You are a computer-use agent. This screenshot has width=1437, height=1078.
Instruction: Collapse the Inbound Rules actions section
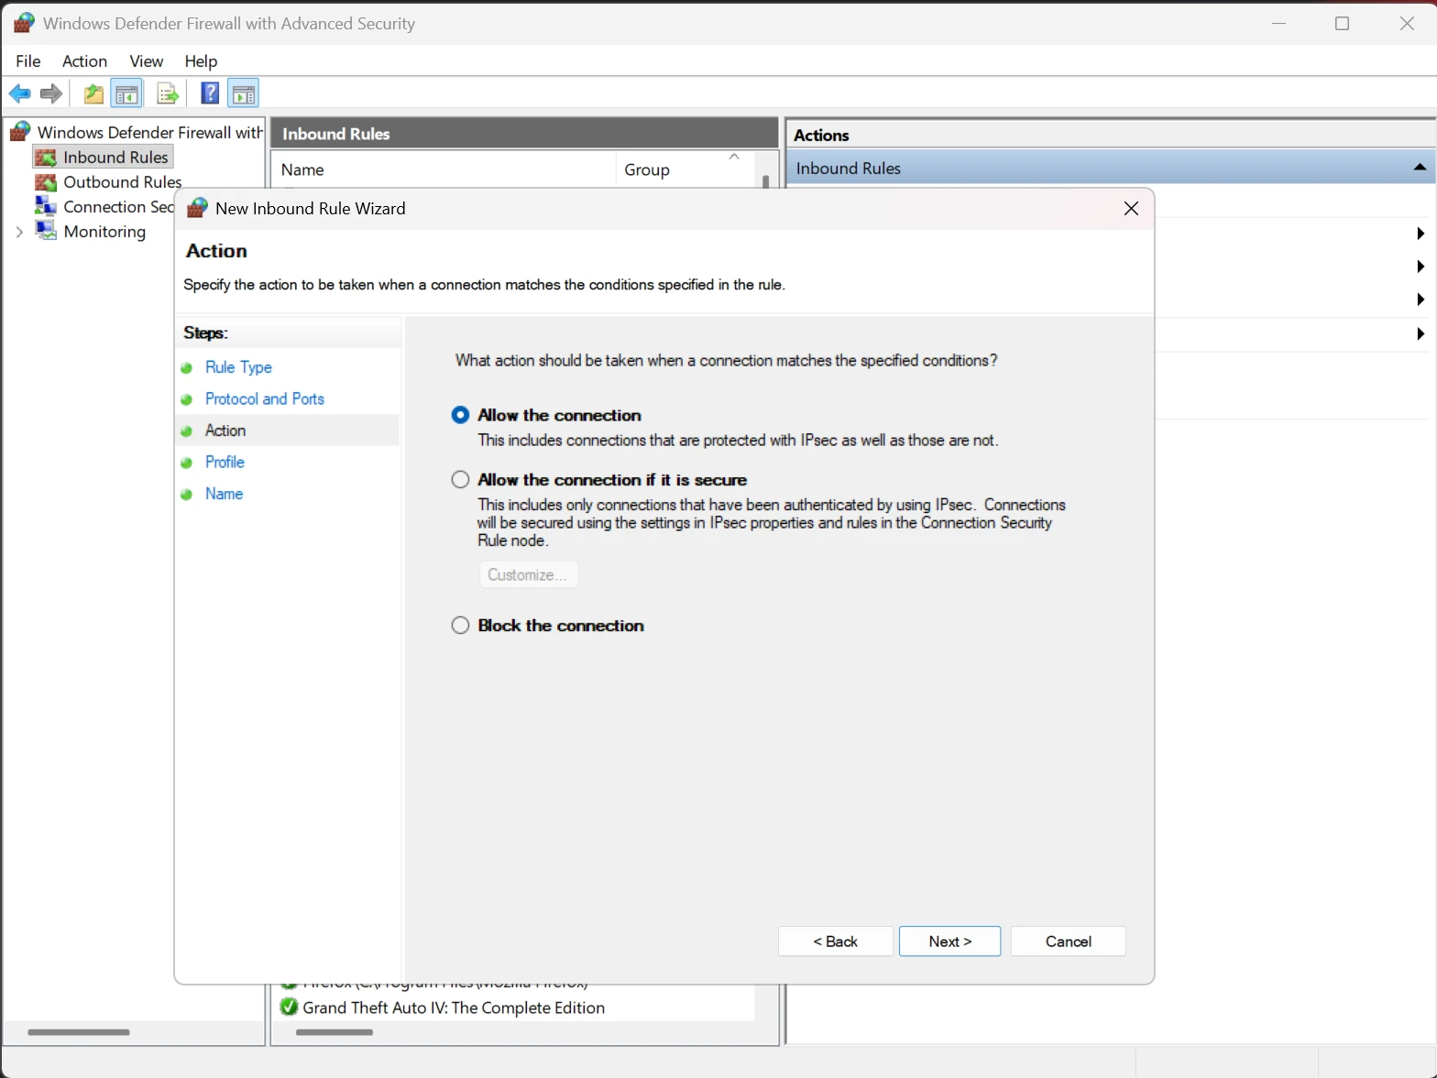pos(1419,168)
